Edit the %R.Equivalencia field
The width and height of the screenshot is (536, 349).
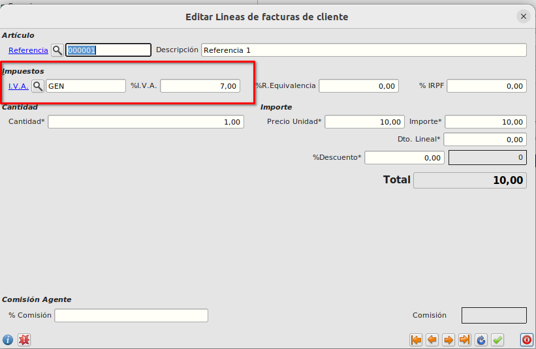359,86
